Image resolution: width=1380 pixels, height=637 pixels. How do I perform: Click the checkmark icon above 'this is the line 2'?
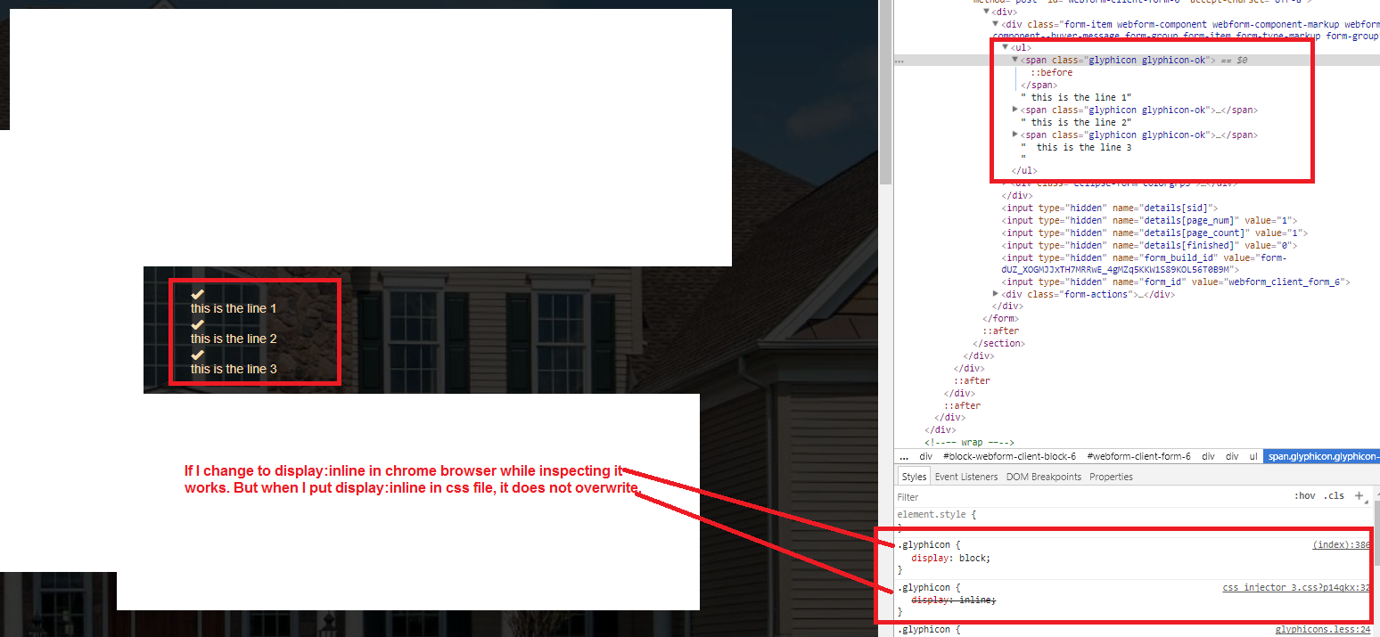tap(197, 323)
